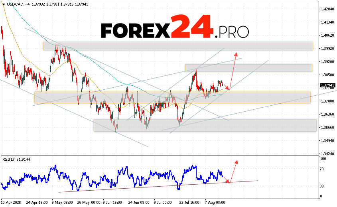Click the current price tag 1.37941
The height and width of the screenshot is (207, 337).
(x=327, y=85)
